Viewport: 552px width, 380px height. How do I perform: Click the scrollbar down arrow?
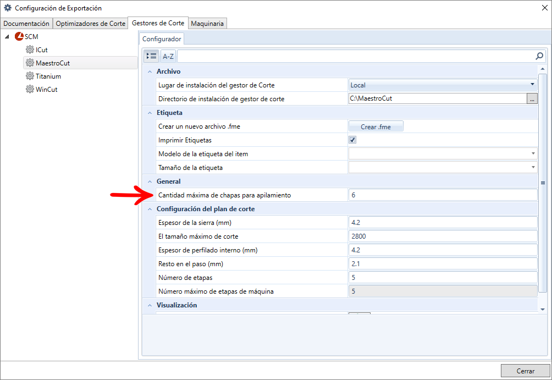(x=543, y=309)
